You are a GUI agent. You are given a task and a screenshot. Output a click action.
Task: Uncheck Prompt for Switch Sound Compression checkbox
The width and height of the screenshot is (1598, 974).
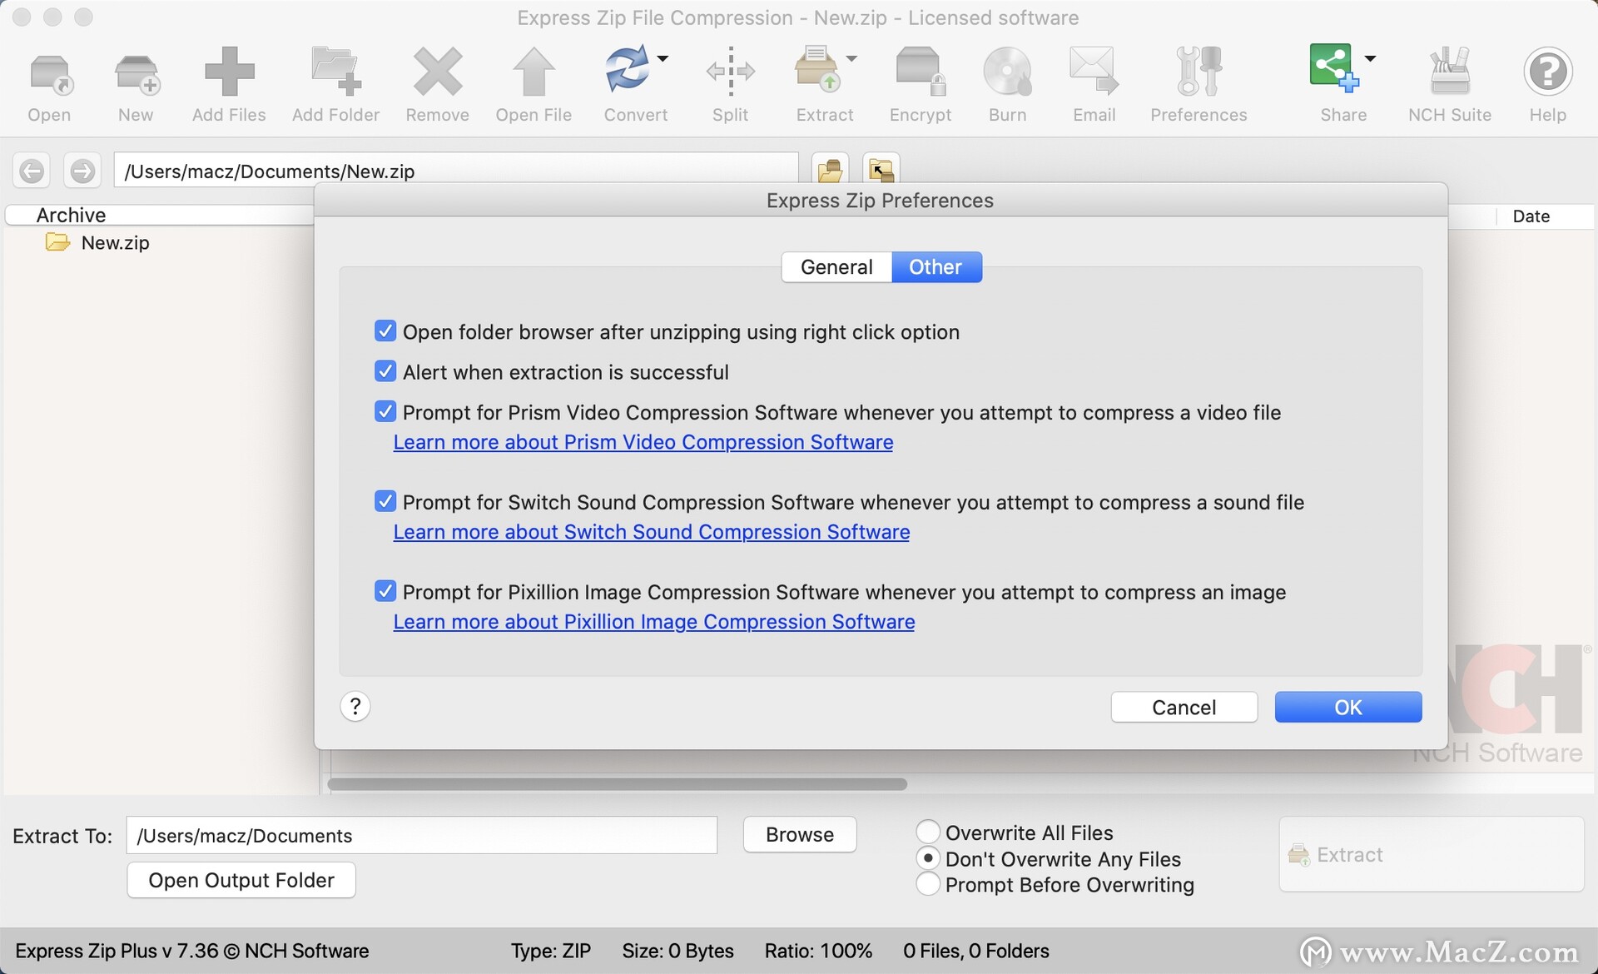coord(385,501)
